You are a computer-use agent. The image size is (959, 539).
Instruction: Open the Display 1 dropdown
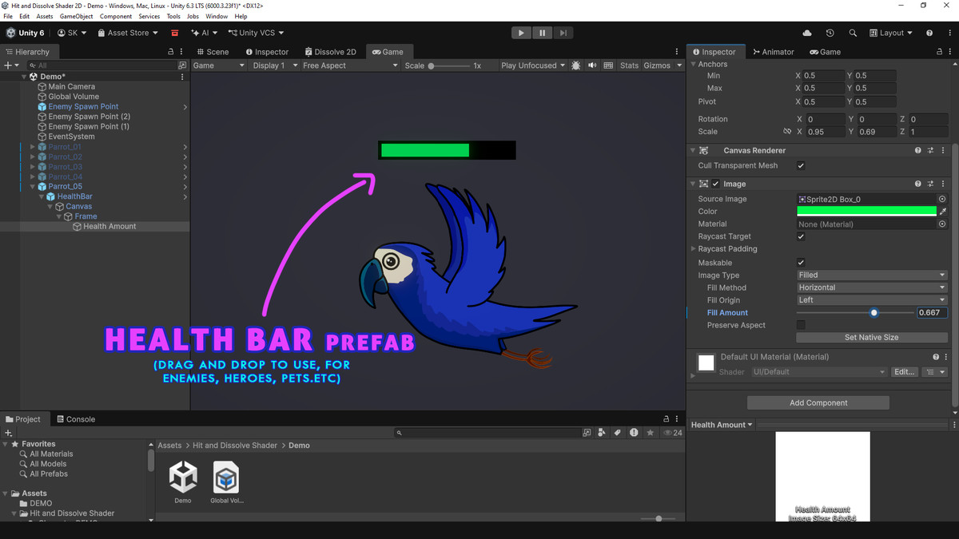(x=275, y=65)
